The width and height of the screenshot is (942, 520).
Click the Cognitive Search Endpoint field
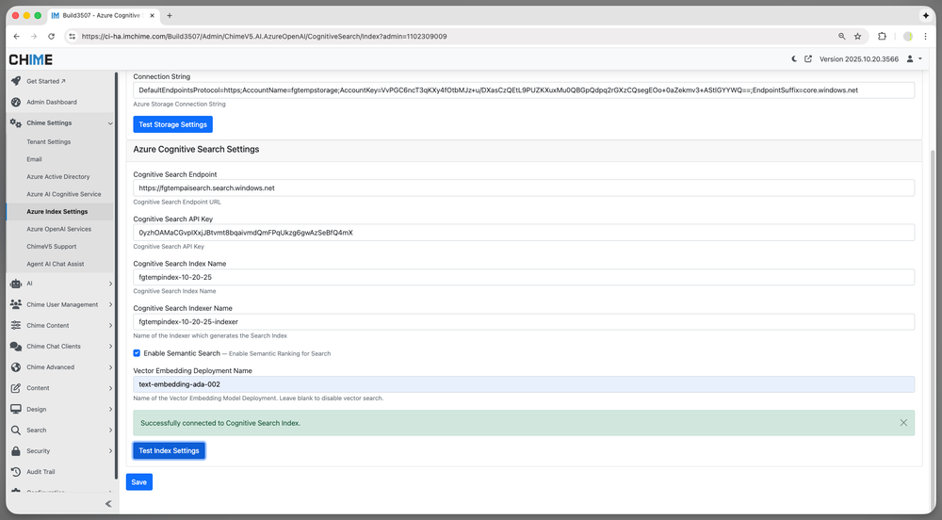(524, 188)
